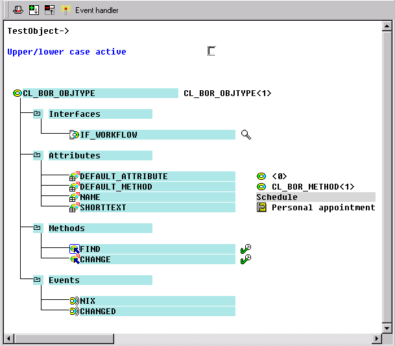
Task: Open the Event handler button
Action: (90, 10)
